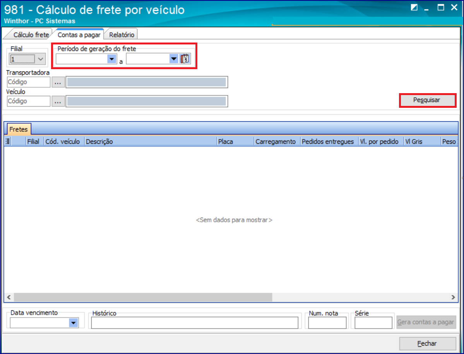Screen dimensions: 464x354
Task: Open the Data vencimento date dropdown
Action: pos(74,323)
